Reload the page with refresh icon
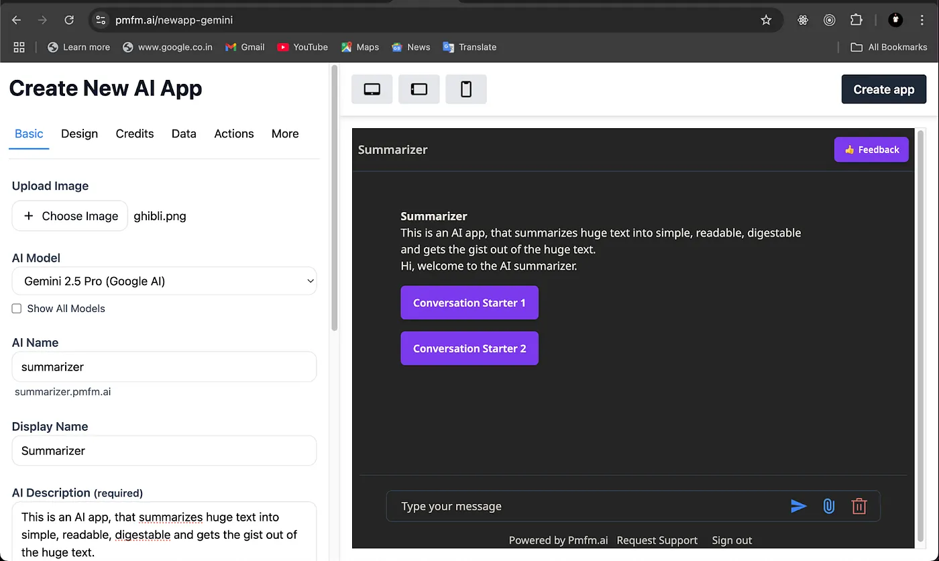This screenshot has height=561, width=939. click(x=69, y=20)
